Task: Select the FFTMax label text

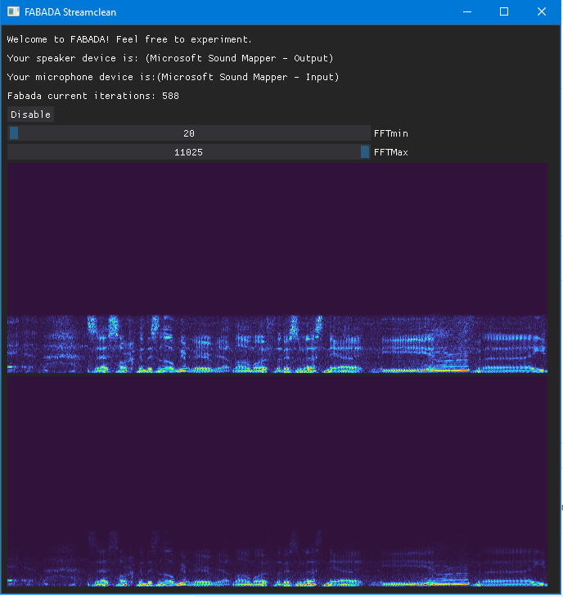Action: (x=390, y=152)
